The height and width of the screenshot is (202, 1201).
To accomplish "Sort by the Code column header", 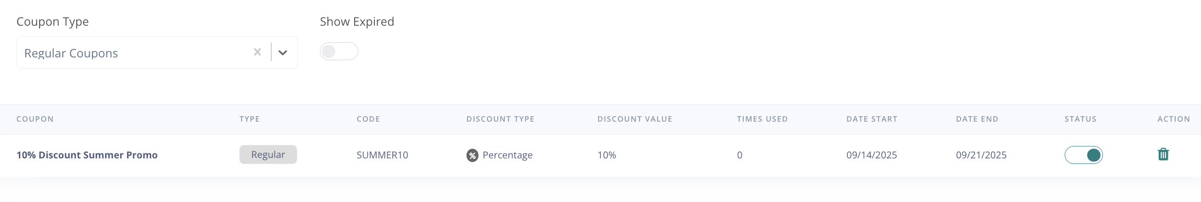I will pyautogui.click(x=368, y=119).
